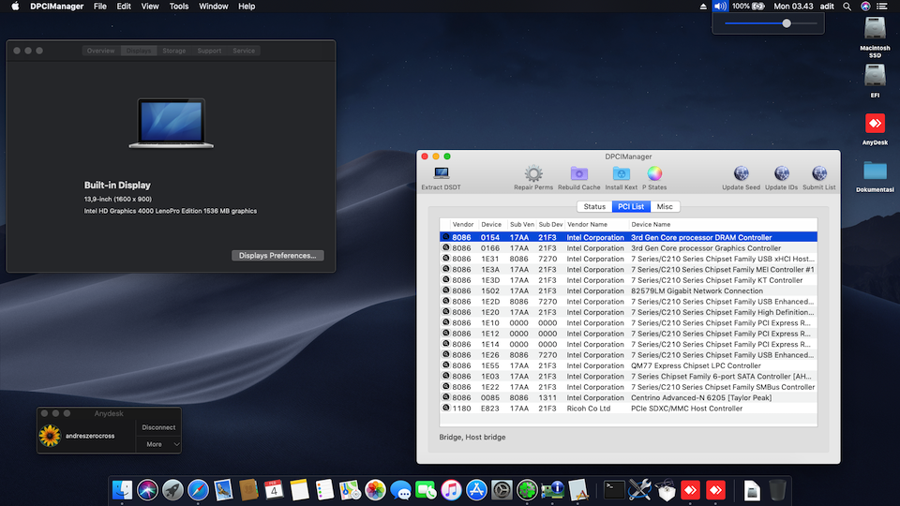Open the Help menu
The height and width of the screenshot is (506, 900).
[x=247, y=7]
